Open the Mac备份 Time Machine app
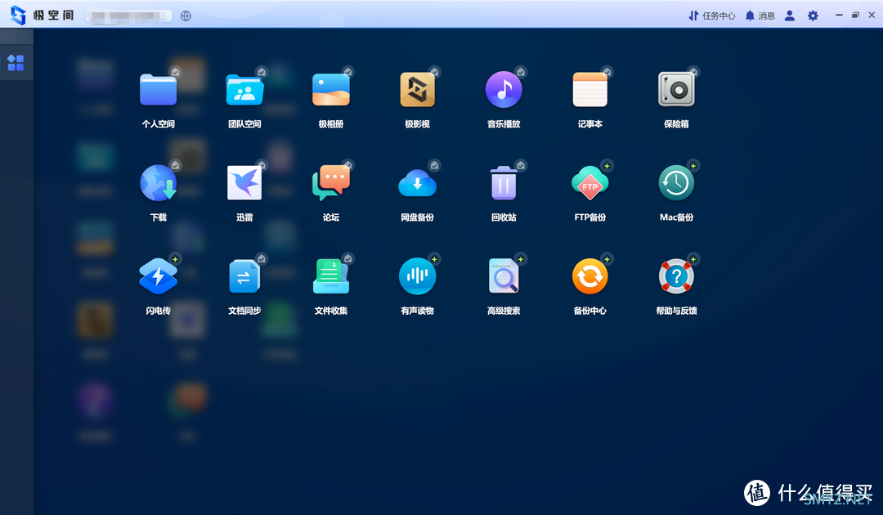 676,183
